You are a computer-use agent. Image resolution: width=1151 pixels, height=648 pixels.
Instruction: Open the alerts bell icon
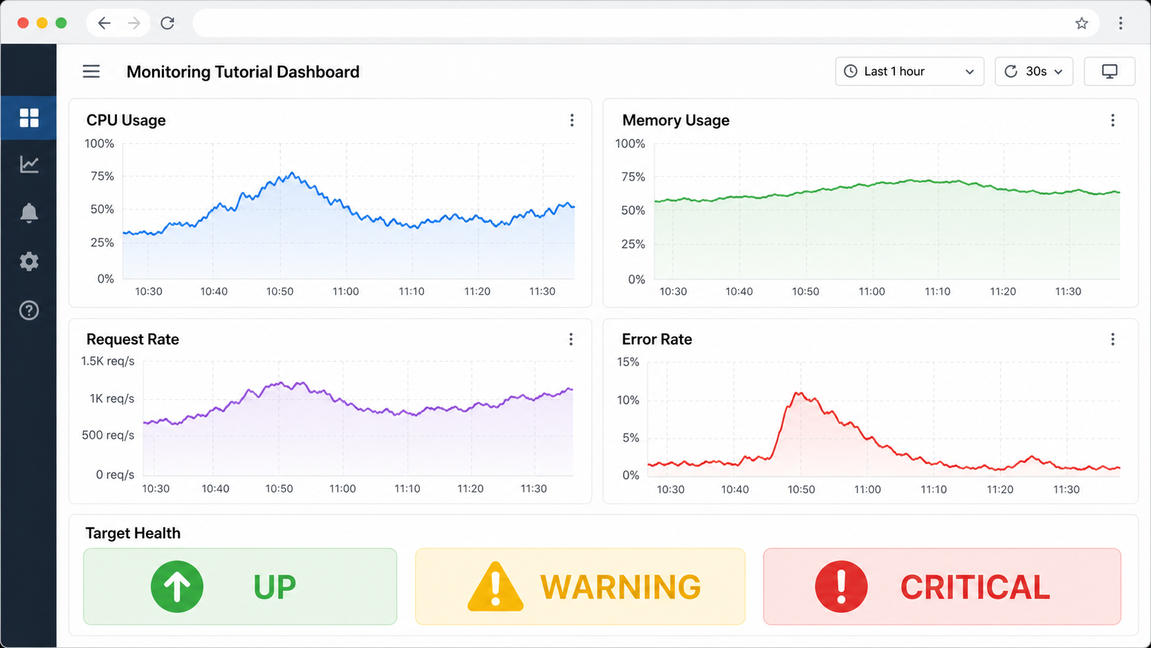click(x=29, y=213)
